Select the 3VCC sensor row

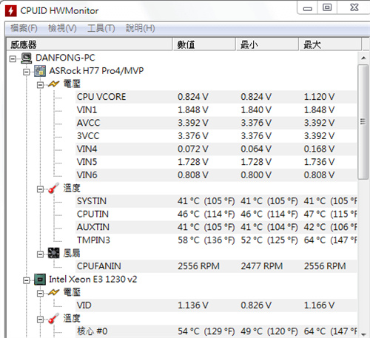[x=216, y=136]
